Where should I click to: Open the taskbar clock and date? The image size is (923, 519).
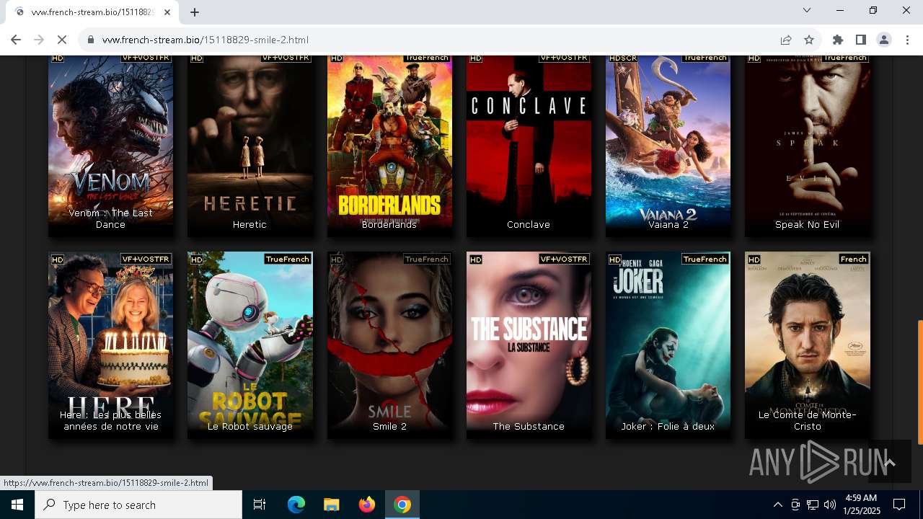tap(861, 505)
